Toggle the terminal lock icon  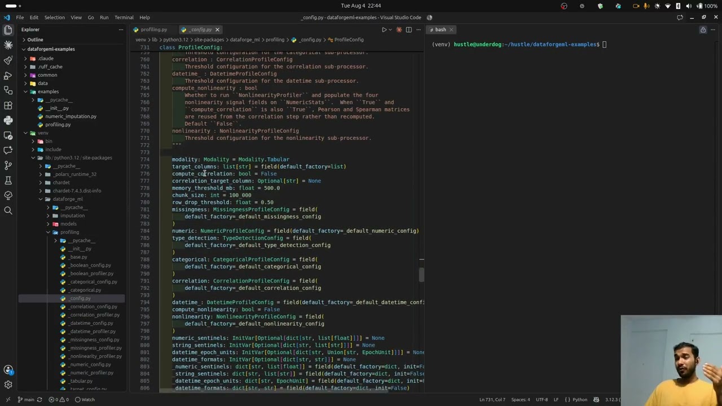[x=703, y=29]
